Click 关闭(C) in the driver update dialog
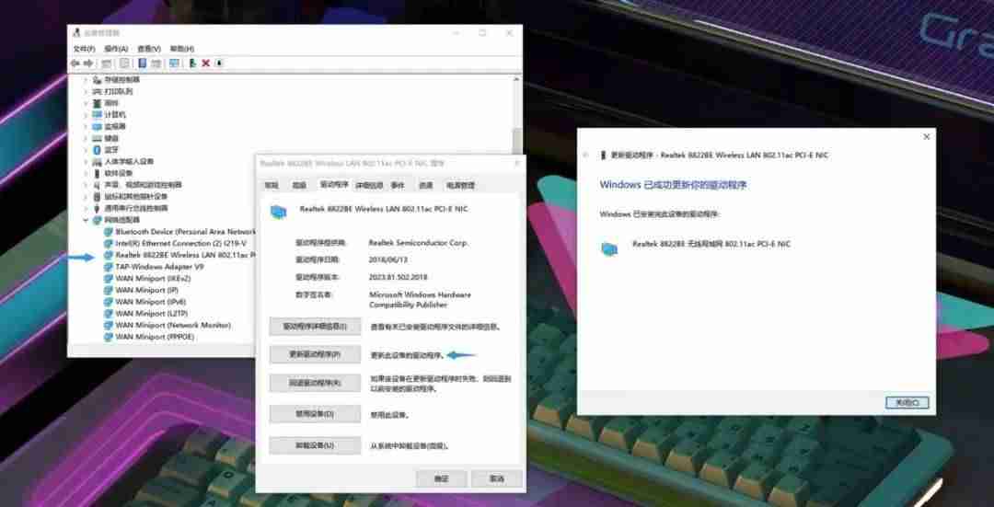 coord(907,402)
